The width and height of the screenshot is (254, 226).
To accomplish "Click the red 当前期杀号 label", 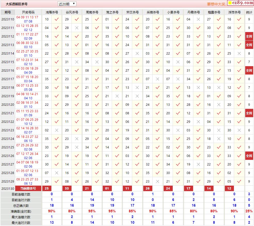I will tap(28, 189).
